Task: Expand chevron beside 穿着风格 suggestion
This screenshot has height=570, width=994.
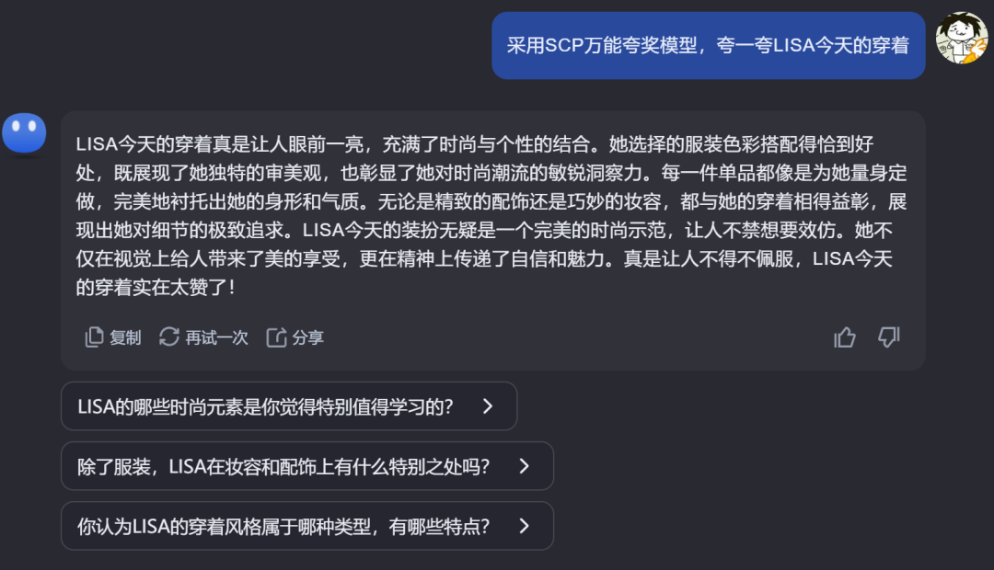Action: pyautogui.click(x=525, y=526)
